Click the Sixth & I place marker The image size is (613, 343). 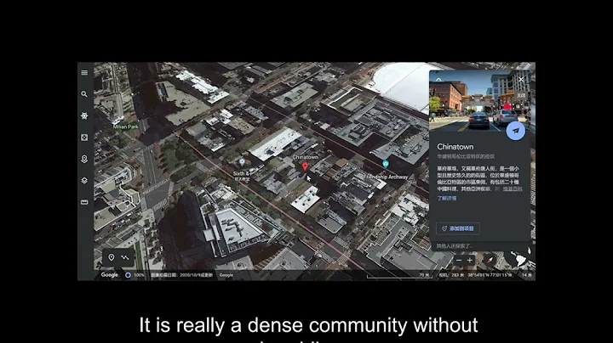(x=242, y=162)
